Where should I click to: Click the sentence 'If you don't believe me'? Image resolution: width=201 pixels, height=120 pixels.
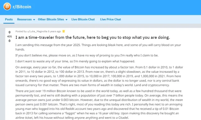click(87, 55)
